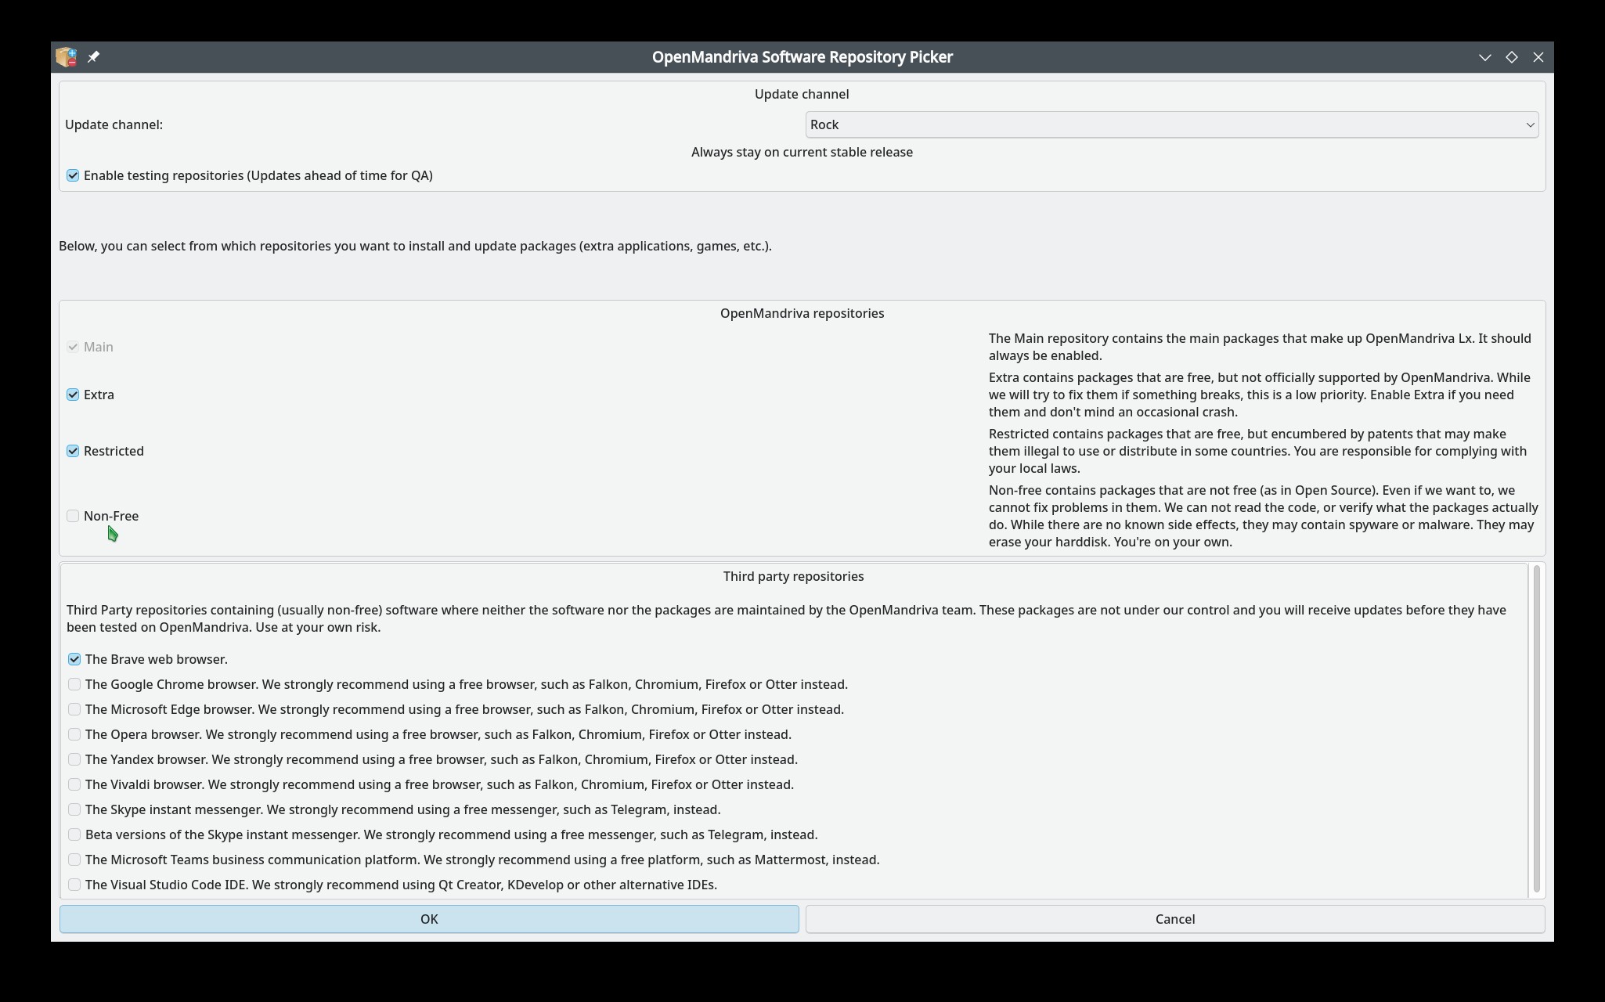Screen dimensions: 1605x1002
Task: Click the repository picker app icon in titlebar
Action: click(67, 57)
